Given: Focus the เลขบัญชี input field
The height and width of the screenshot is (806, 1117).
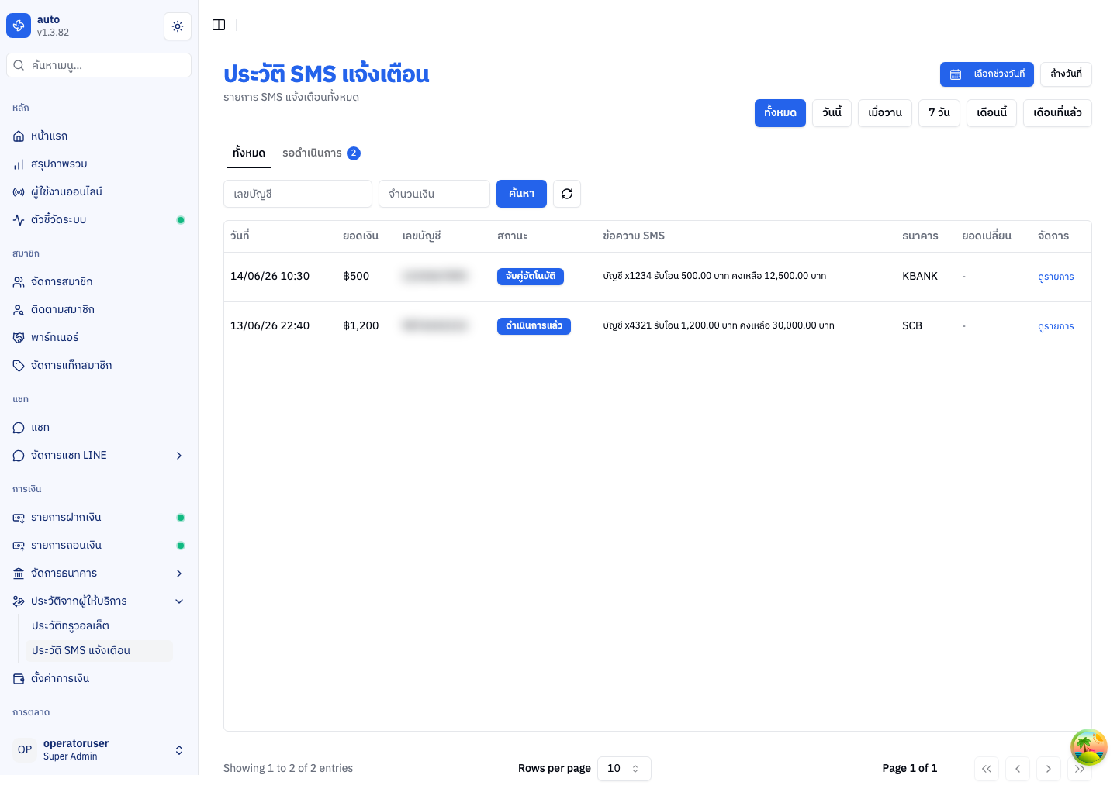Looking at the screenshot, I should (x=298, y=194).
